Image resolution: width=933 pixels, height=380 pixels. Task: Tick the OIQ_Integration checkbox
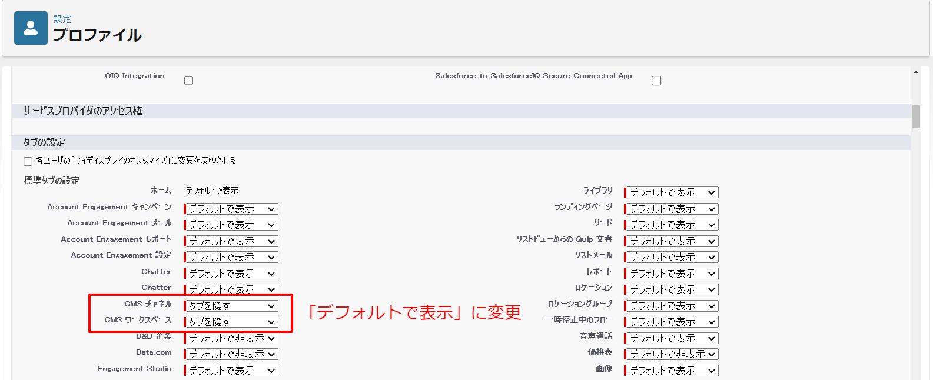(188, 81)
